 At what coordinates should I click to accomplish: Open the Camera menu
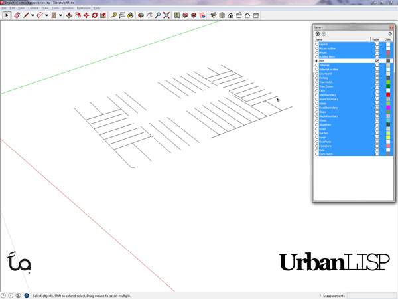32,8
